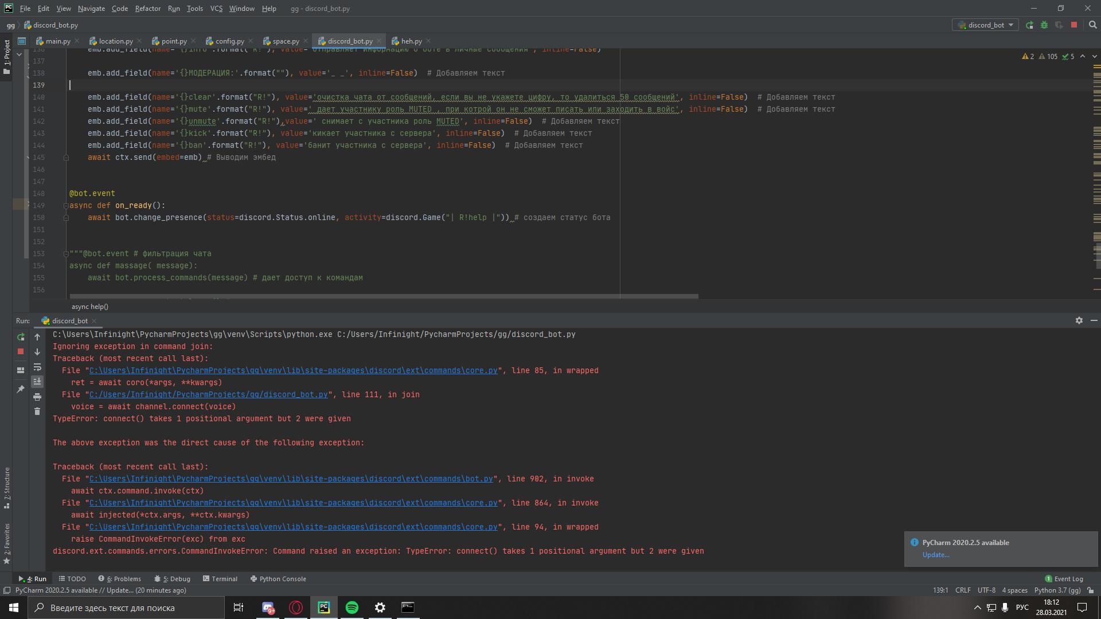Screen dimensions: 1101x619
Task: Collapse on_ready function fold marker
Action: click(x=66, y=206)
